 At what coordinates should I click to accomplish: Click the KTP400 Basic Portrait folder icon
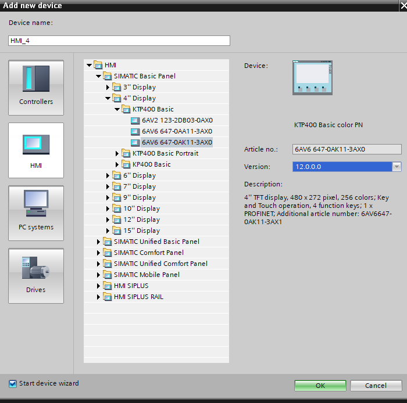(x=126, y=153)
